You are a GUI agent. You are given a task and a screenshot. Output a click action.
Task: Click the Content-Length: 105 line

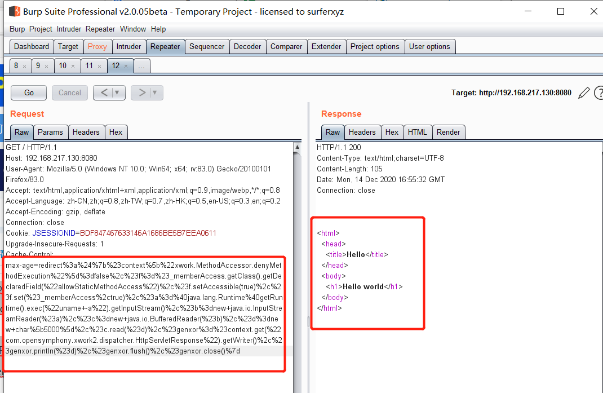[x=349, y=169]
